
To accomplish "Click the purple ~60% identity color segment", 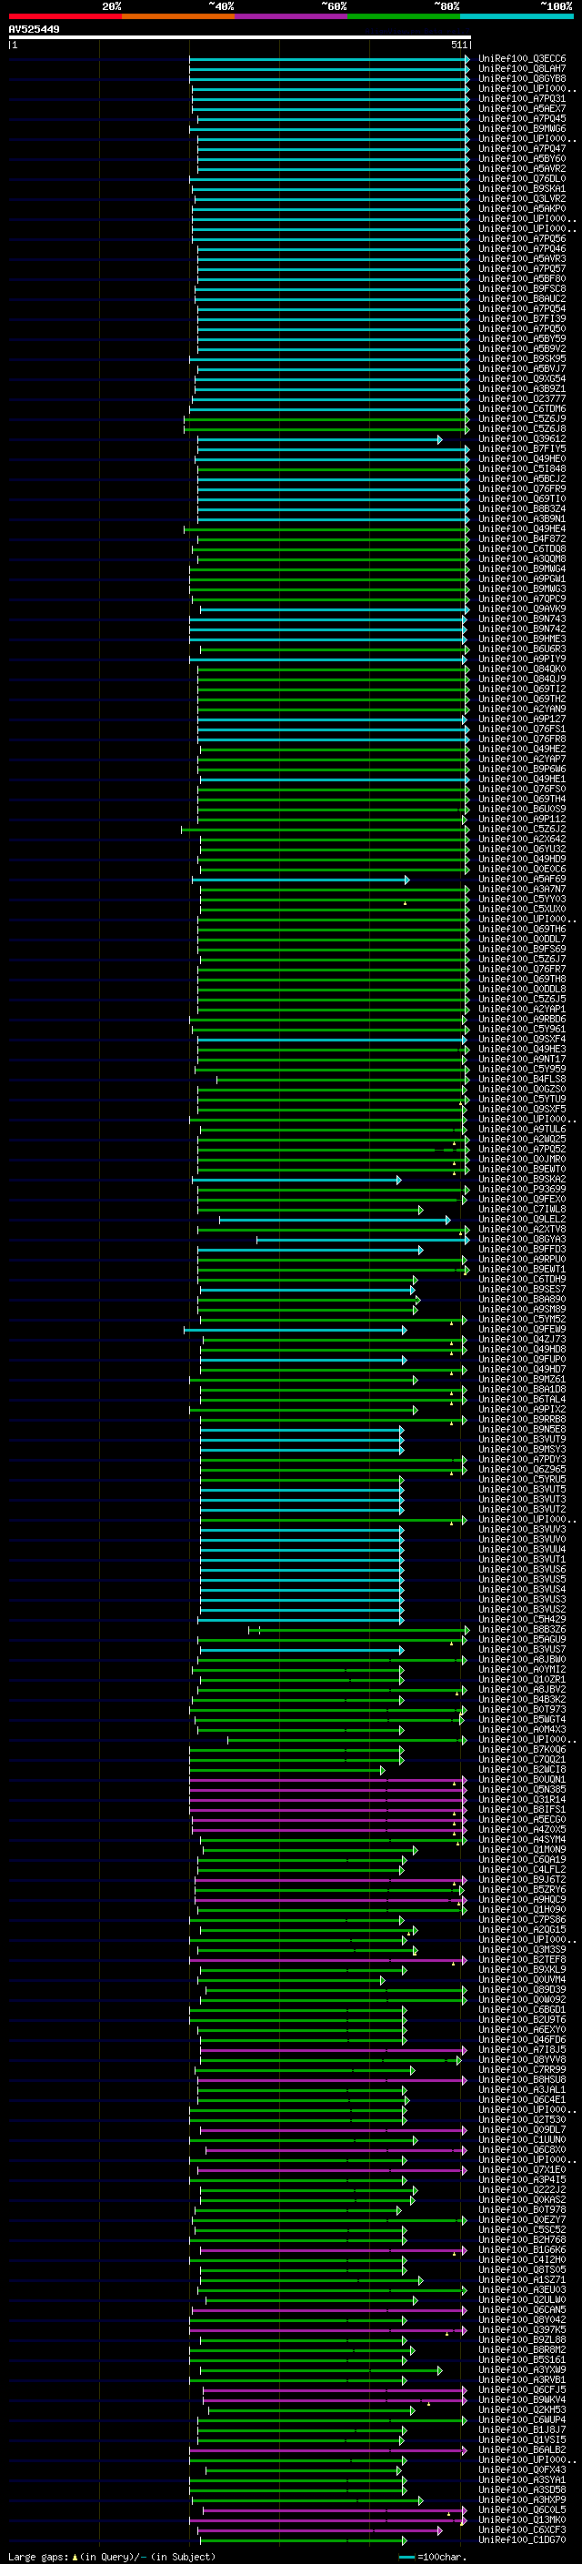I will point(292,16).
